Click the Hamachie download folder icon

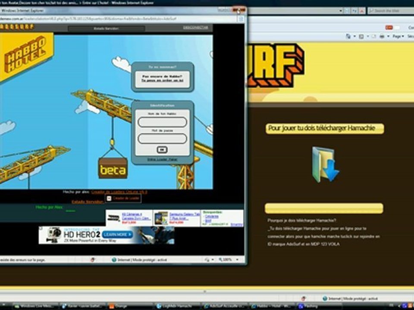click(x=325, y=165)
